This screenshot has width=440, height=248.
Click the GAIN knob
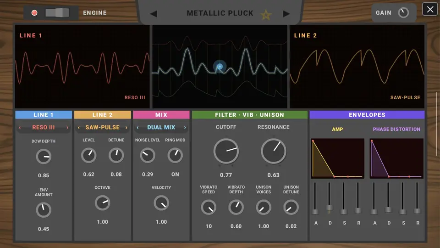point(403,13)
